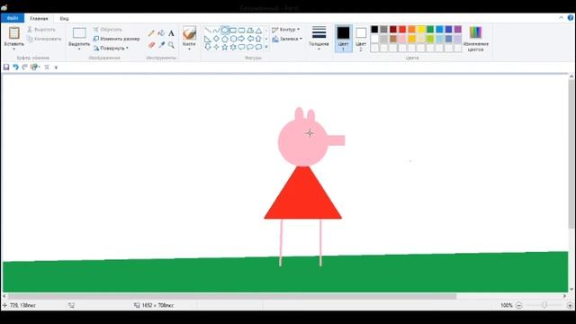The width and height of the screenshot is (576, 324).
Task: Switch to the Главная tab
Action: click(x=39, y=18)
